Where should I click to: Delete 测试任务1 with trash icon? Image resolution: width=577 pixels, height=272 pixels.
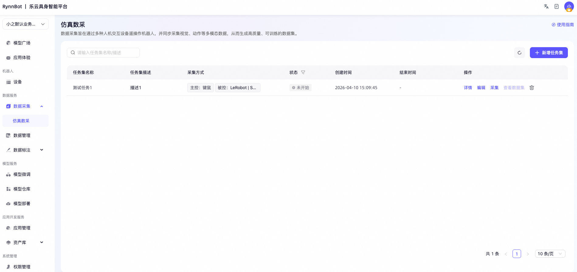tap(532, 88)
